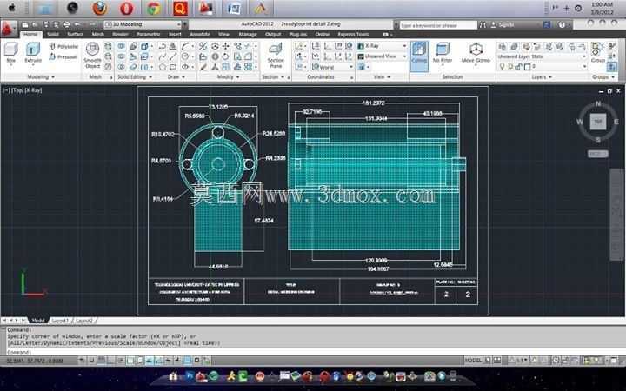Go to the Render ribbon tab
Screen dimensions: 626x391
(120, 34)
